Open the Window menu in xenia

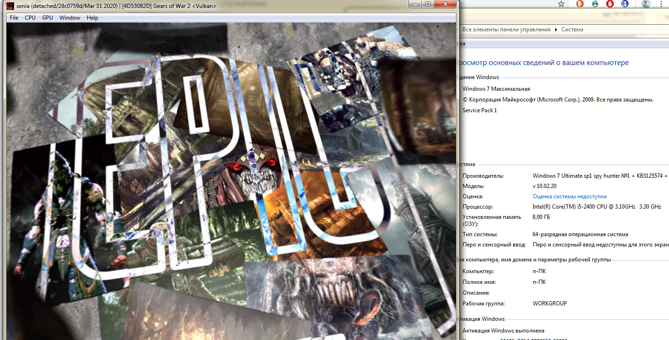[x=70, y=18]
